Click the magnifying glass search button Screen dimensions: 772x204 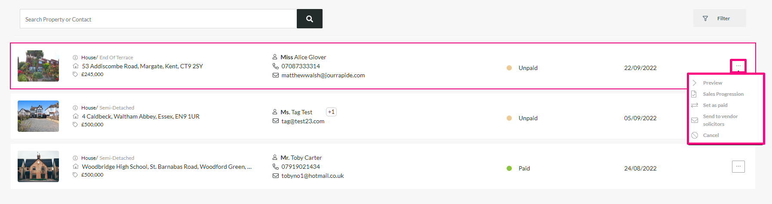coord(310,19)
